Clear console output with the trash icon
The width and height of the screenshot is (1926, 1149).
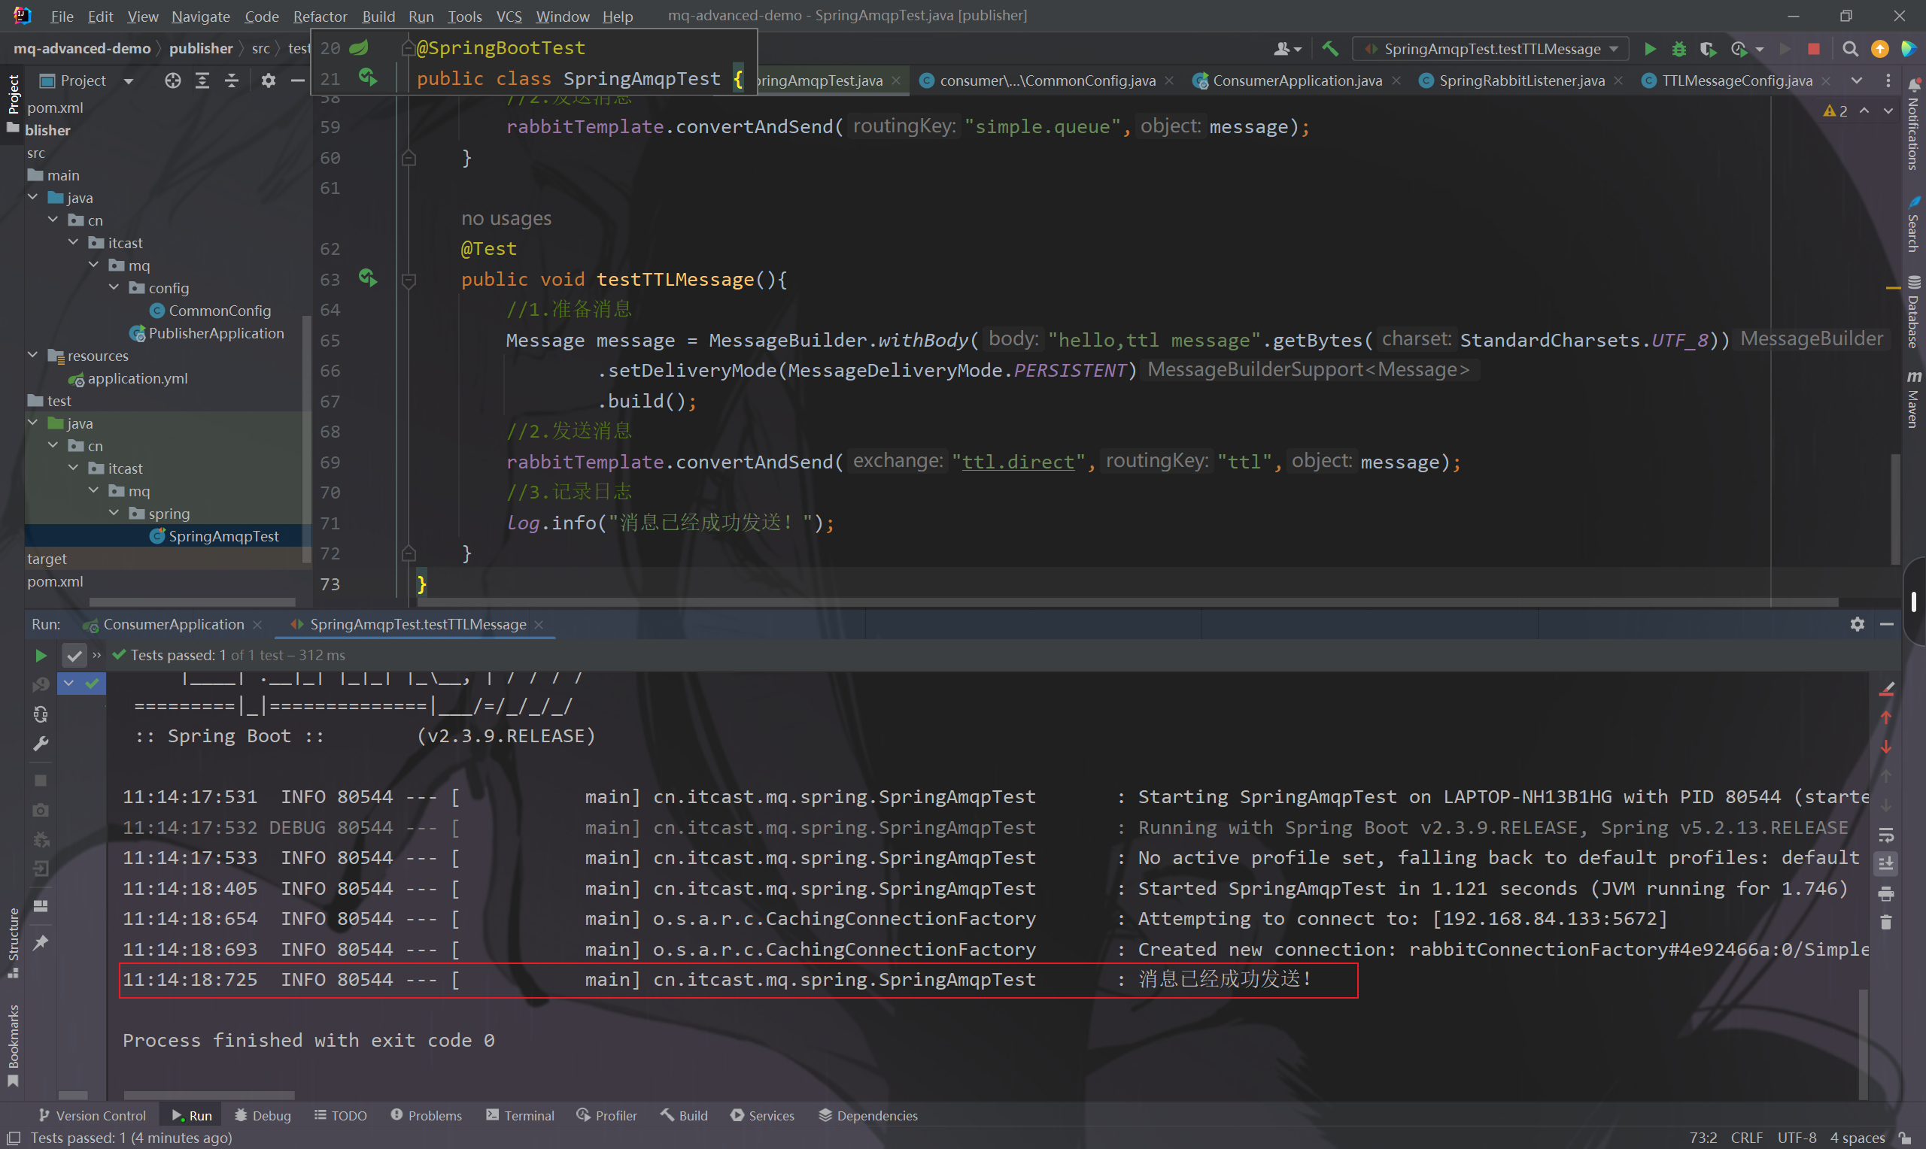coord(1885,923)
